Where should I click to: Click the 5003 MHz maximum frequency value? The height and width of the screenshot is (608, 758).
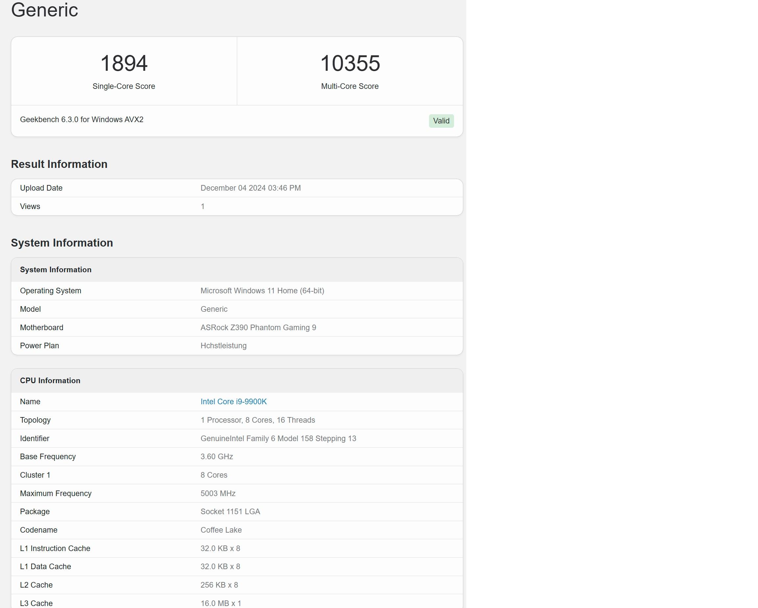click(217, 493)
